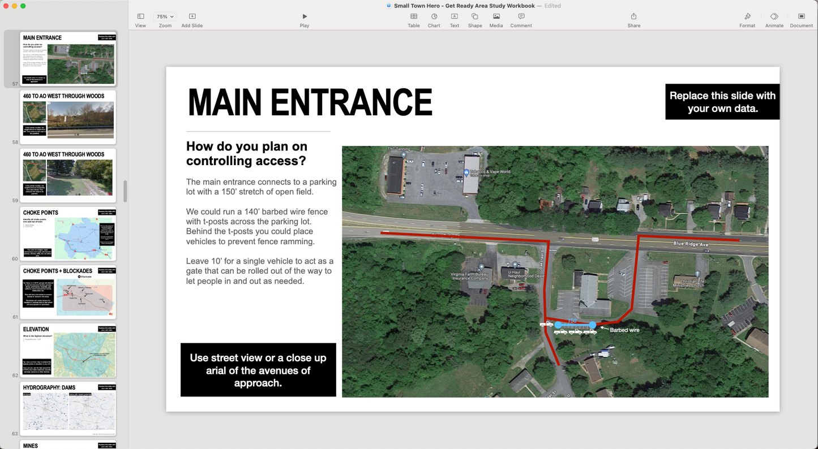The height and width of the screenshot is (449, 818).
Task: Click 'How do you plan on controlling access?' heading
Action: click(247, 153)
